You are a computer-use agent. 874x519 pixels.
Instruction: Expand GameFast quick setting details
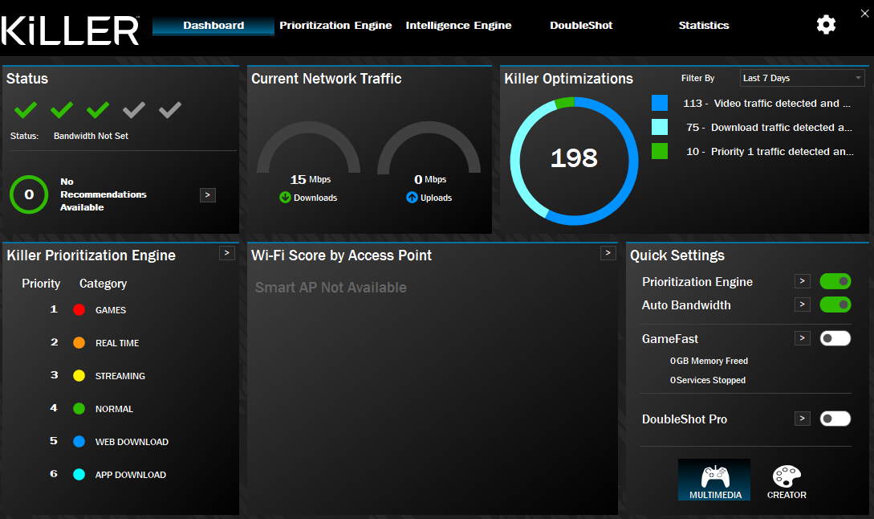point(802,337)
